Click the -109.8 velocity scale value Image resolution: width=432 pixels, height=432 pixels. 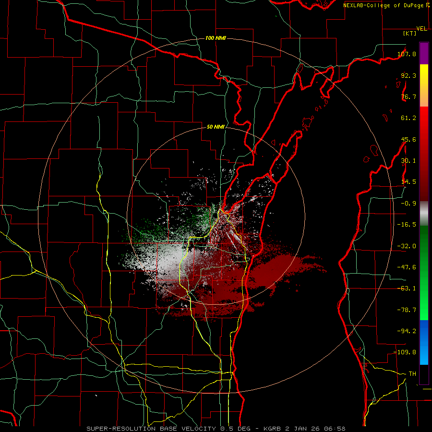(x=405, y=352)
